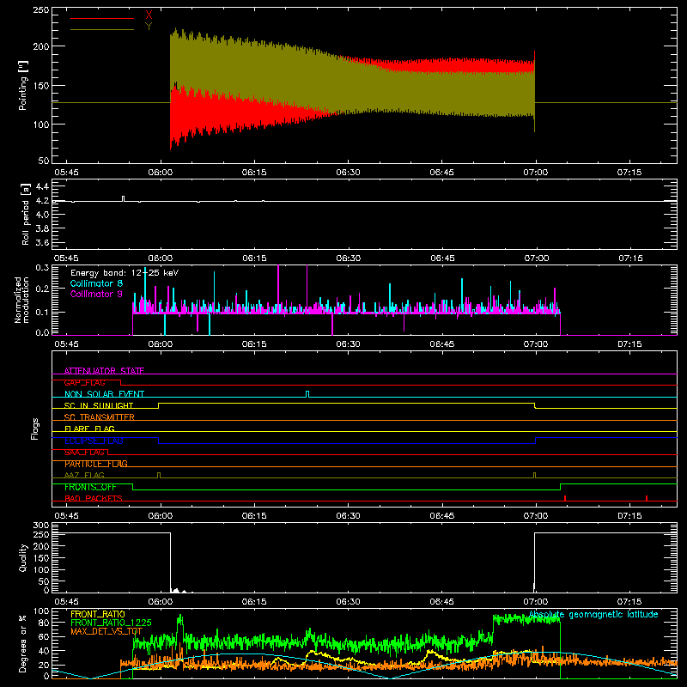Click the red X legend label
Viewport: 687px width, 687px height.
(149, 15)
